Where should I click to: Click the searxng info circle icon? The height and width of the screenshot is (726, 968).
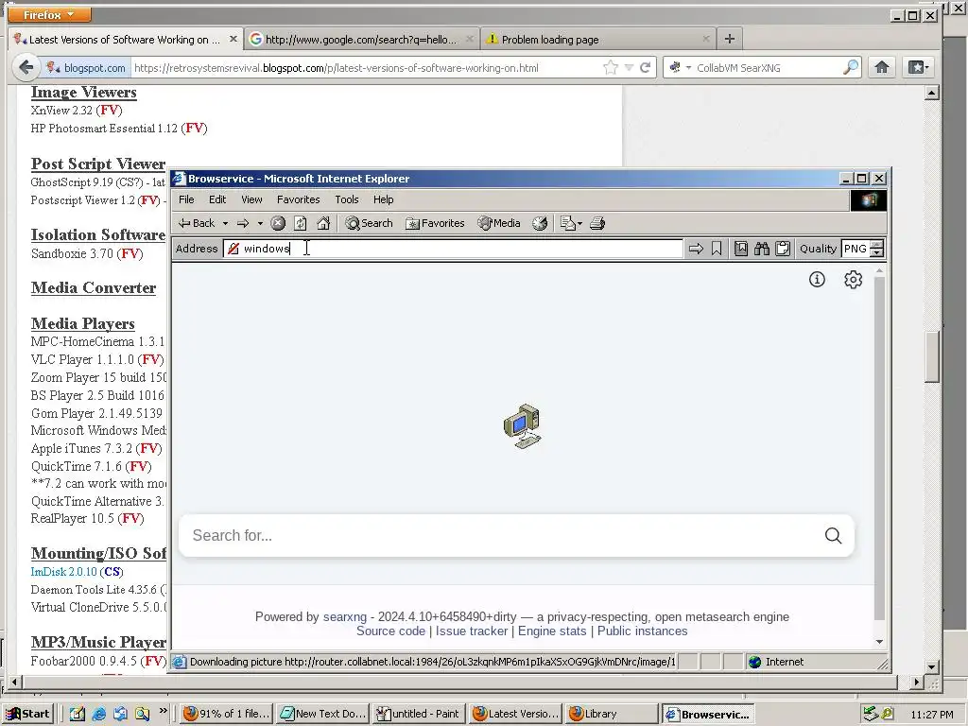pyautogui.click(x=817, y=280)
